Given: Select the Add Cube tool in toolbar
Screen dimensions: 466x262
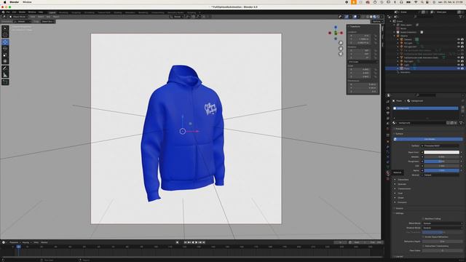Looking at the screenshot, I should point(5,82).
